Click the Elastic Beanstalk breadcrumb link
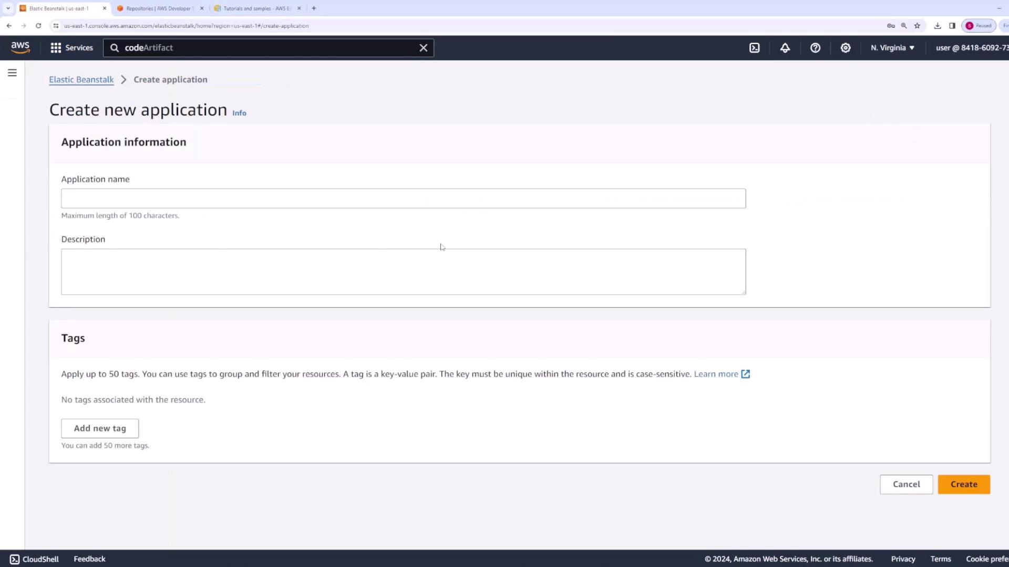Image resolution: width=1009 pixels, height=567 pixels. pos(81,80)
